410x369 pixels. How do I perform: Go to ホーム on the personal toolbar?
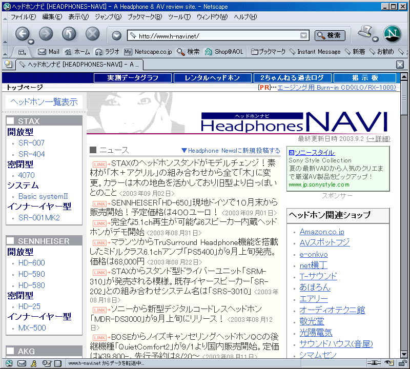coord(77,52)
